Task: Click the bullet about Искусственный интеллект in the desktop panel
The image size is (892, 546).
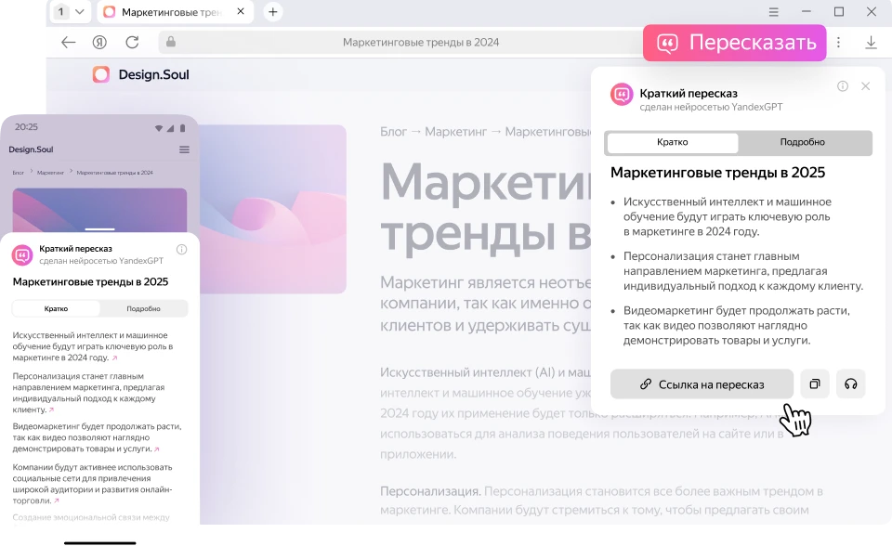Action: [x=727, y=216]
